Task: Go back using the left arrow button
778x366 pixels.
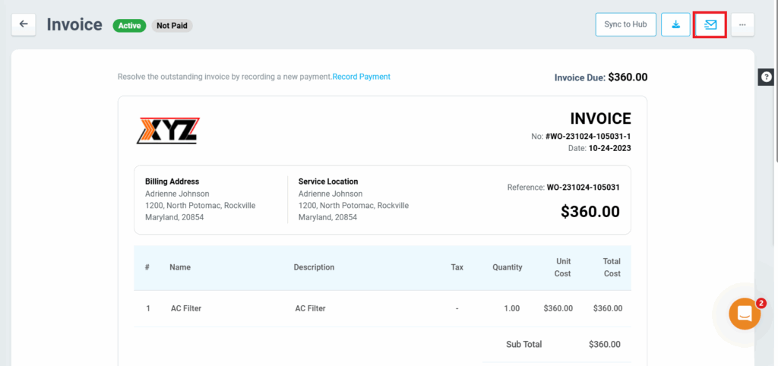Action: point(24,24)
